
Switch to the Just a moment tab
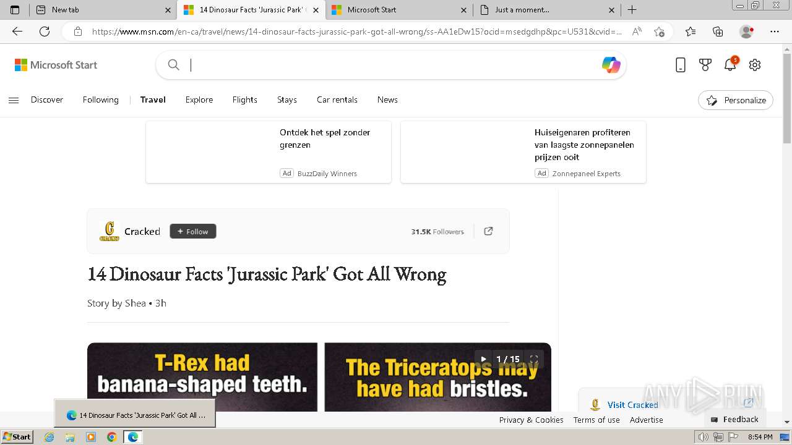(548, 10)
